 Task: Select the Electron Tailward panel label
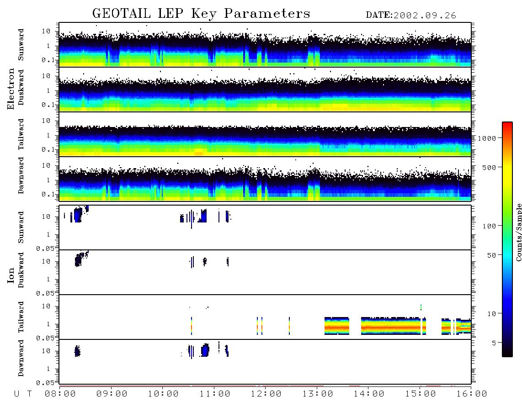pos(21,134)
